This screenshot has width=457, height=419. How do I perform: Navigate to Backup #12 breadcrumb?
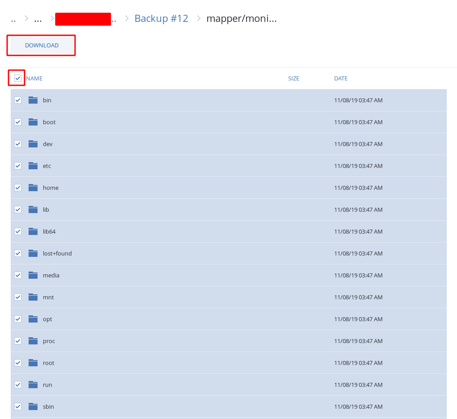pyautogui.click(x=161, y=19)
